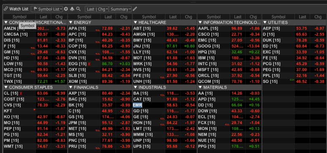
Task: Collapse the HEALTHCARE group
Action: click(135, 22)
